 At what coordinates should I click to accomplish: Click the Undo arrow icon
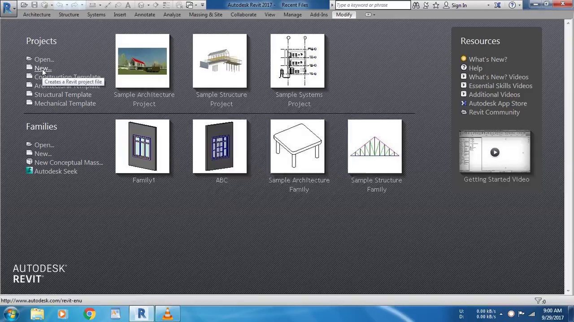click(x=59, y=5)
